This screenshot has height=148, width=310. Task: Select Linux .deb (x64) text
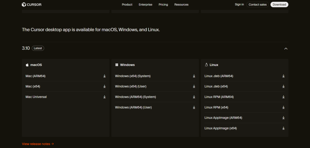tap(216, 86)
